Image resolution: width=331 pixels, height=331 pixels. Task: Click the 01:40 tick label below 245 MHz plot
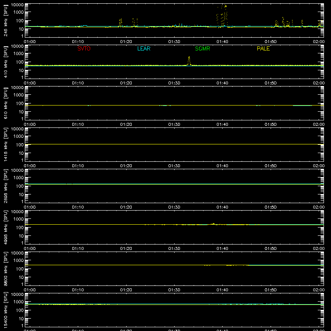click(x=222, y=42)
